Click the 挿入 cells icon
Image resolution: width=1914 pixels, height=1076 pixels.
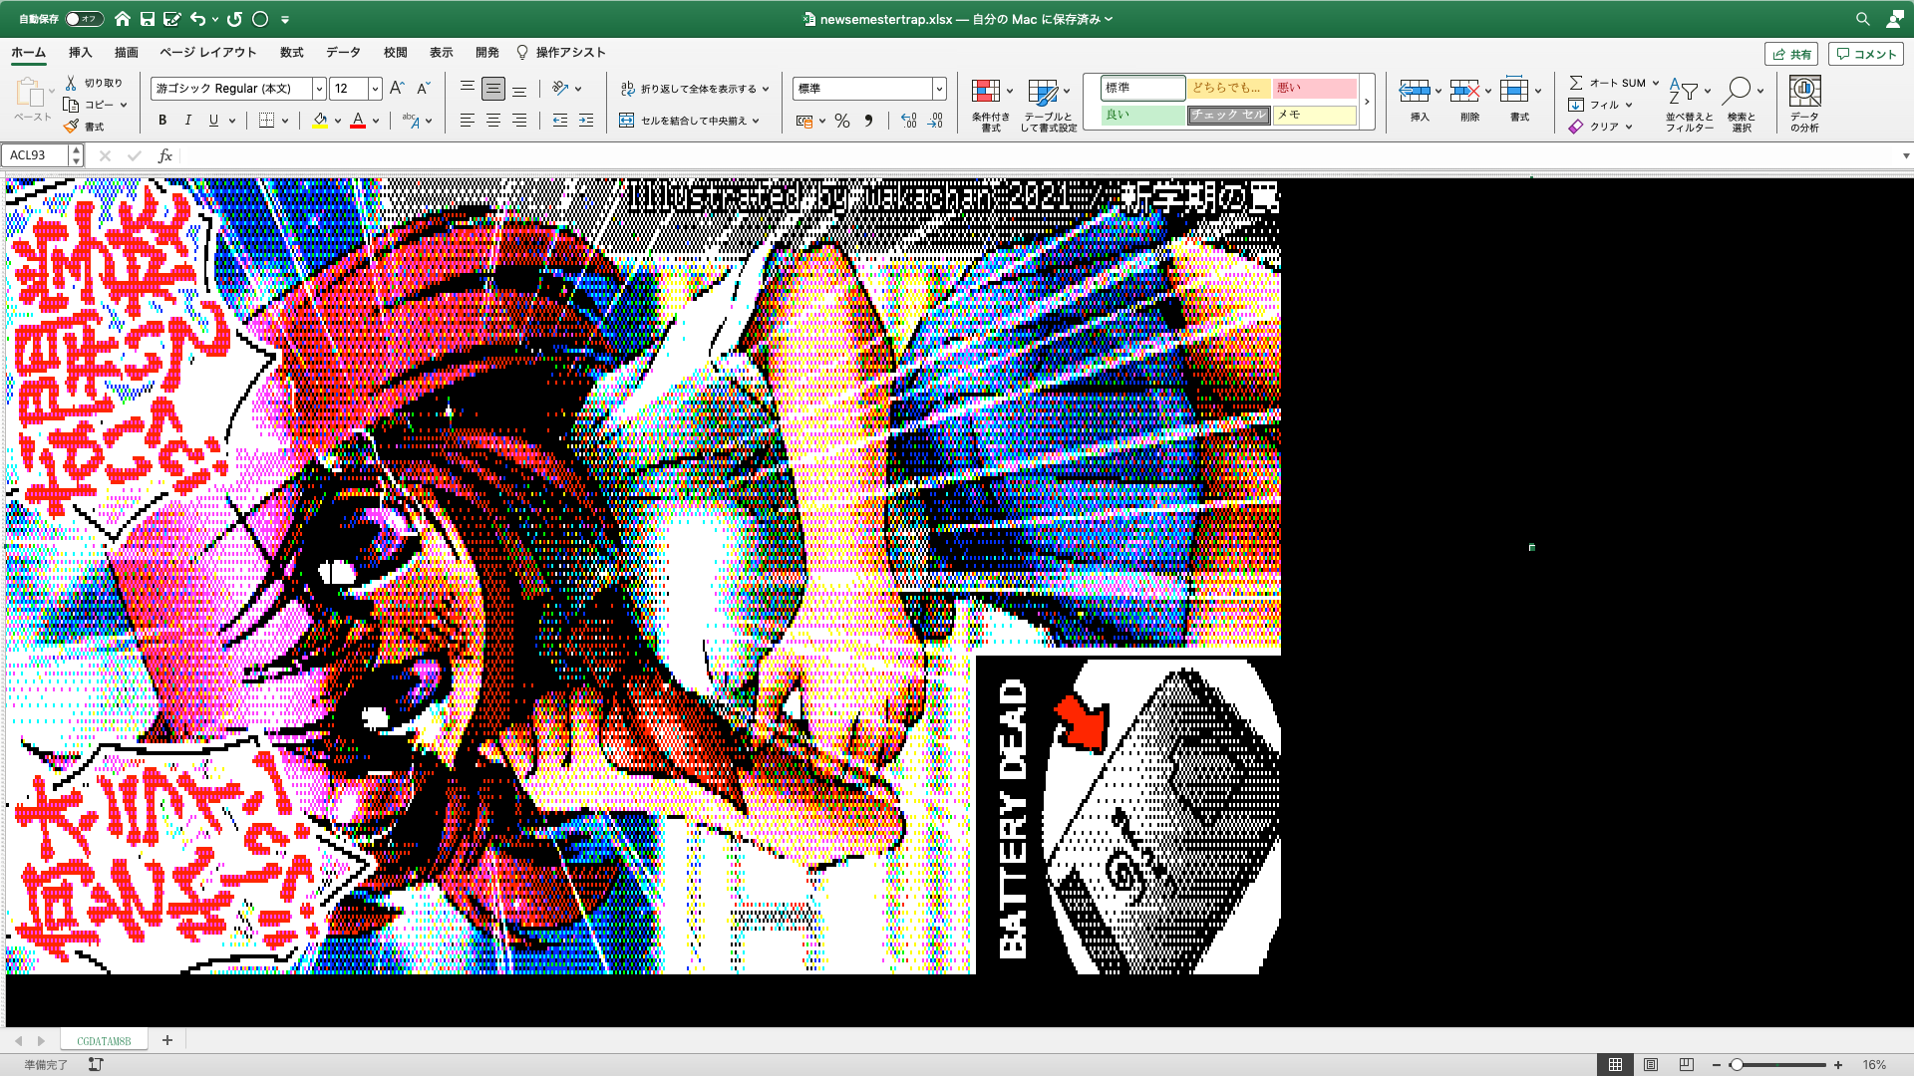coord(1415,92)
